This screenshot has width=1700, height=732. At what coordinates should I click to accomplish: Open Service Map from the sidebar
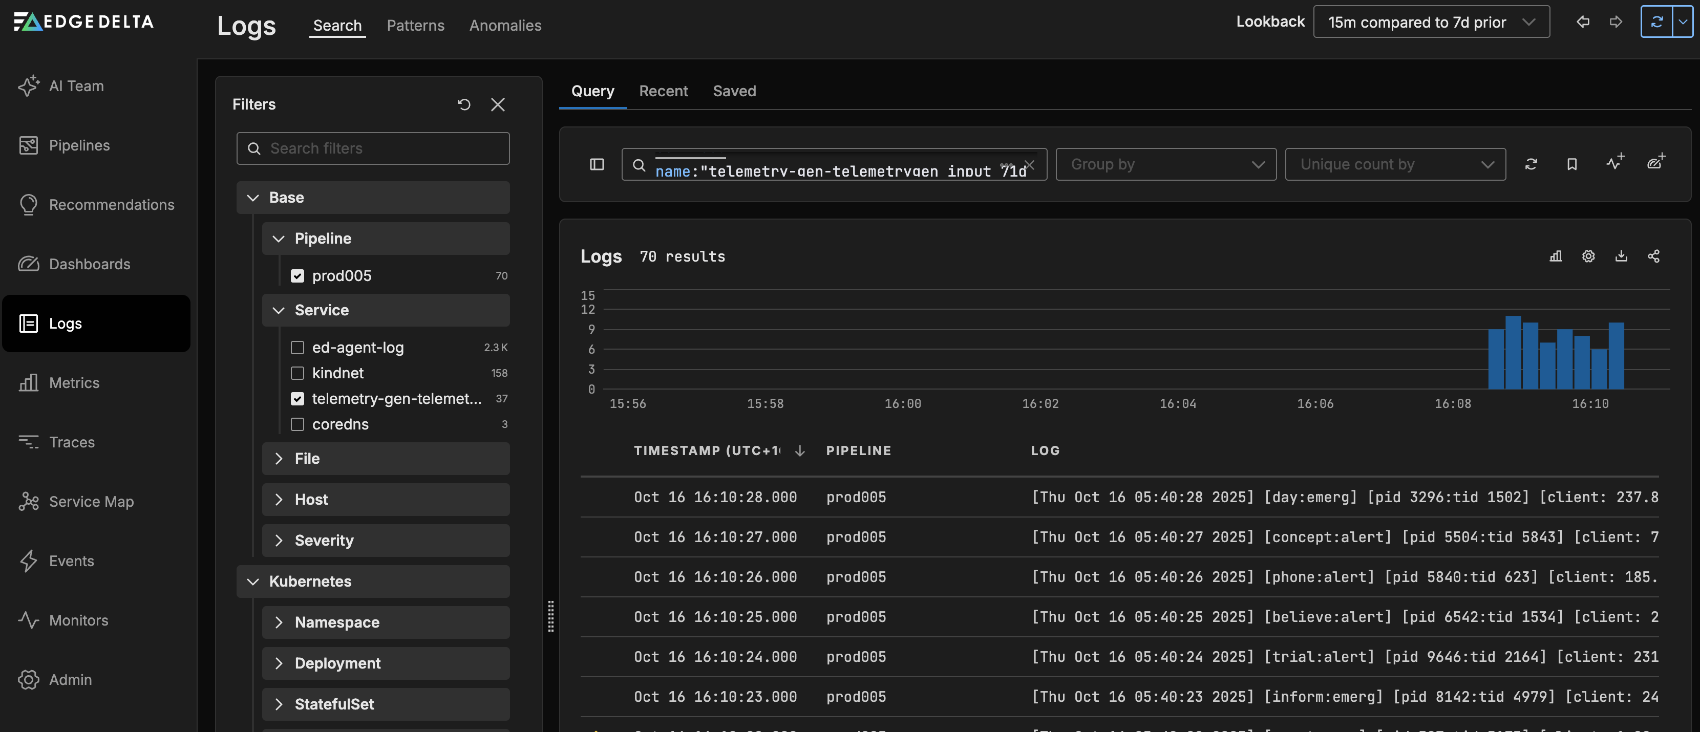[91, 501]
